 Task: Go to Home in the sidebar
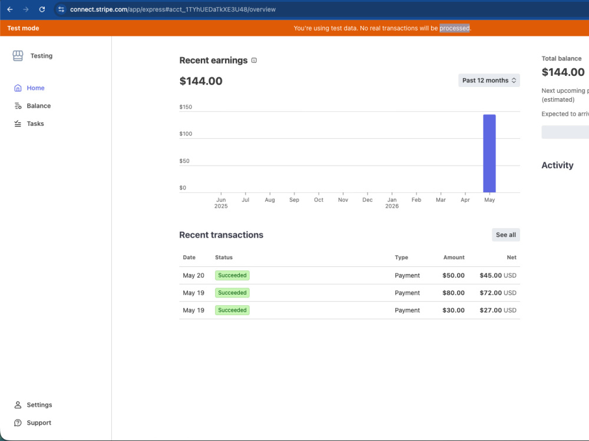36,88
